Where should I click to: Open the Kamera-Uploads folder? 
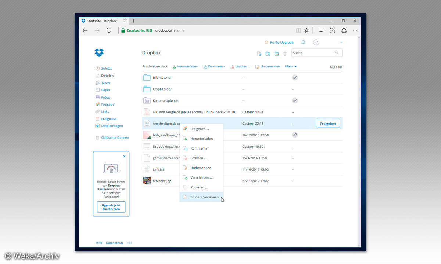coord(165,100)
